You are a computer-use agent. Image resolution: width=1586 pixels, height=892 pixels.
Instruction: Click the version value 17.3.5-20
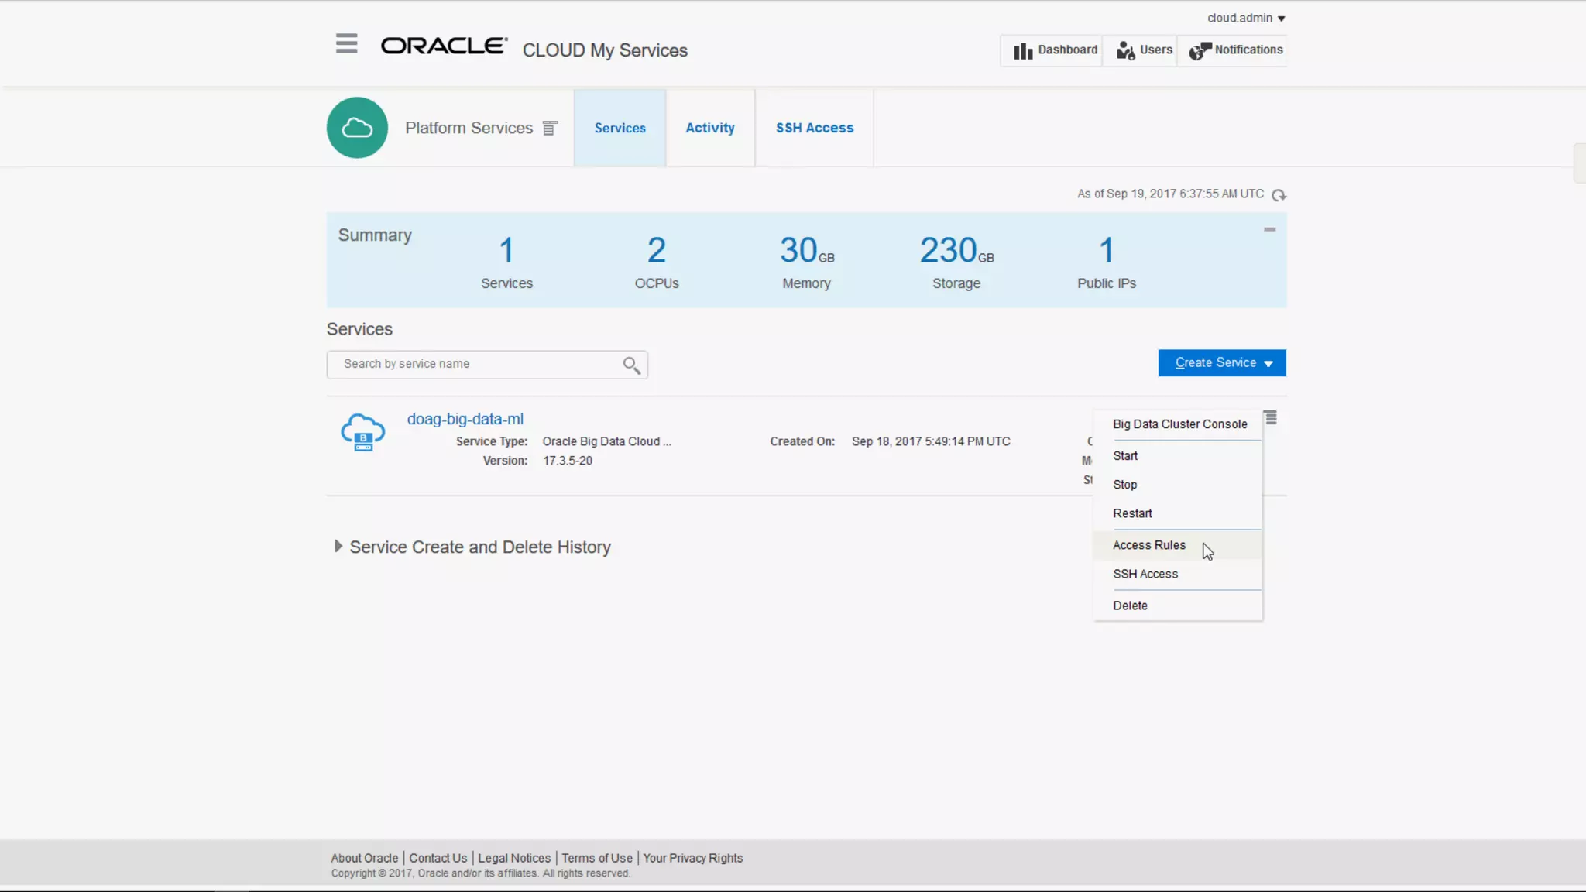pos(567,461)
